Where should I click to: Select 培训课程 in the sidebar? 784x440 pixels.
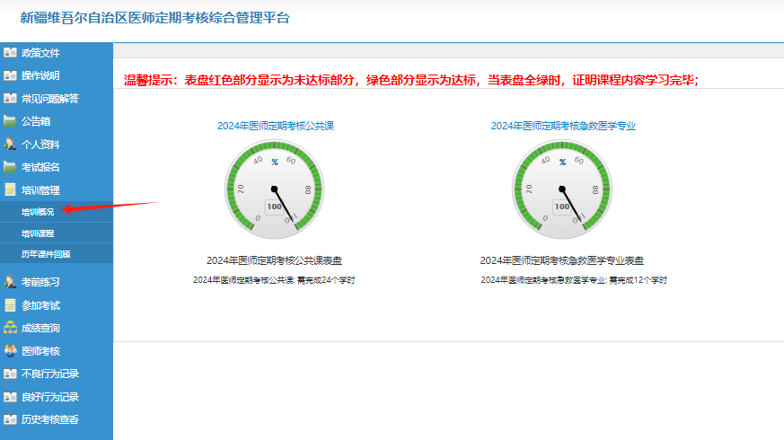pos(38,233)
